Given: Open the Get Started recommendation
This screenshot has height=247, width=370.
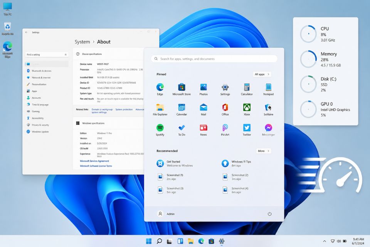Looking at the screenshot, I should [175, 163].
